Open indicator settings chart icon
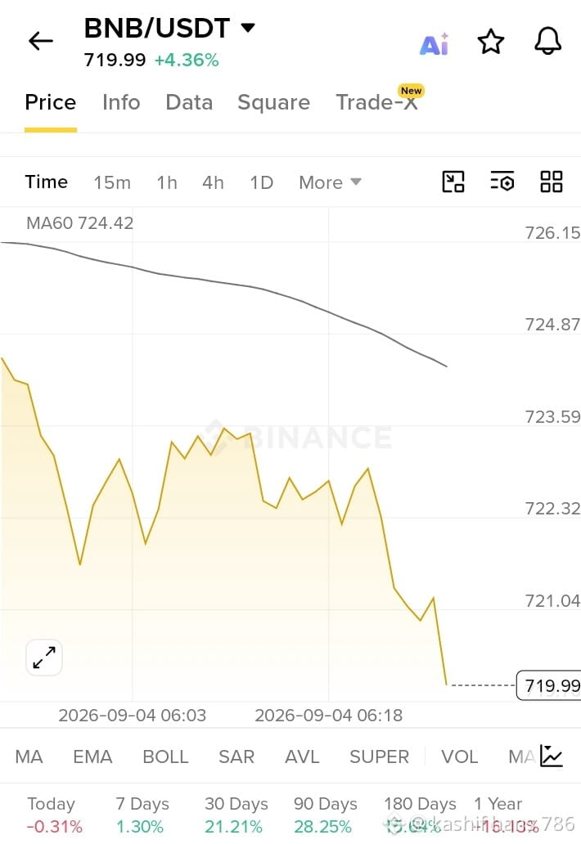 [x=552, y=756]
